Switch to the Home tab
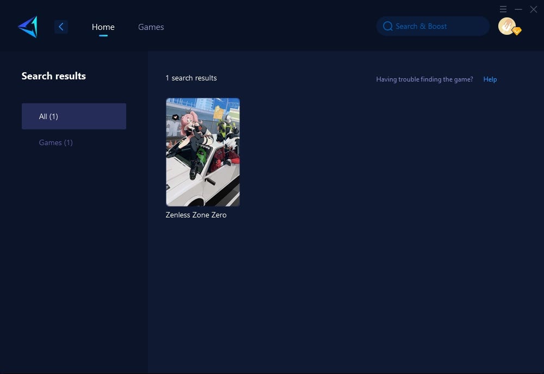The image size is (544, 374). click(x=103, y=27)
